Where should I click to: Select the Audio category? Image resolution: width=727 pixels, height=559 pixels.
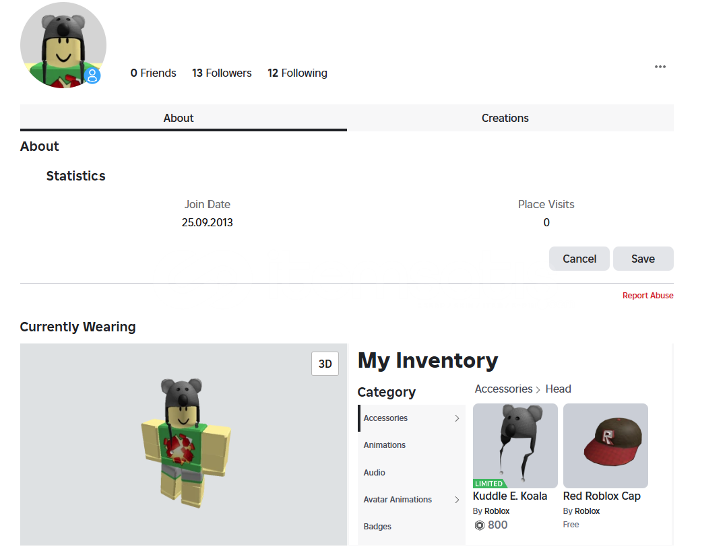(412, 472)
